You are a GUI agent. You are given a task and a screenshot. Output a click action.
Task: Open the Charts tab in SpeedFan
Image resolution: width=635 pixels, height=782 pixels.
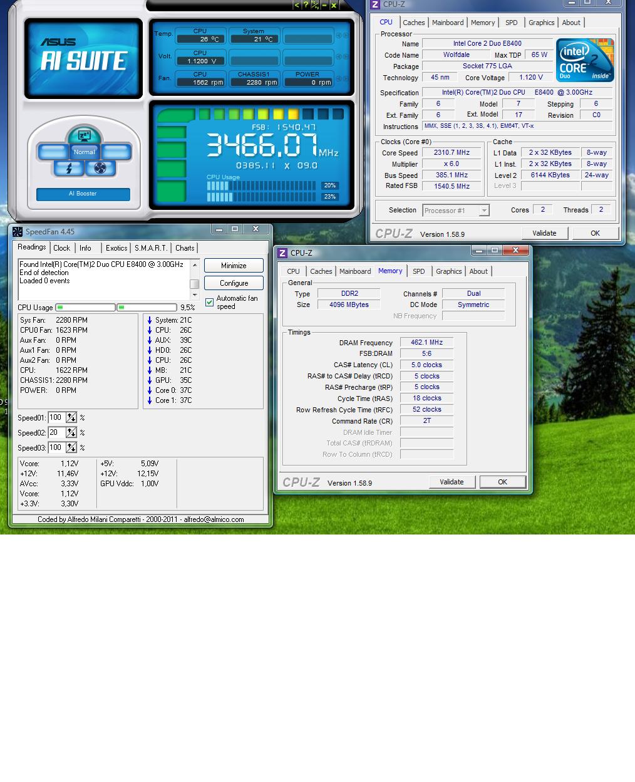(185, 248)
